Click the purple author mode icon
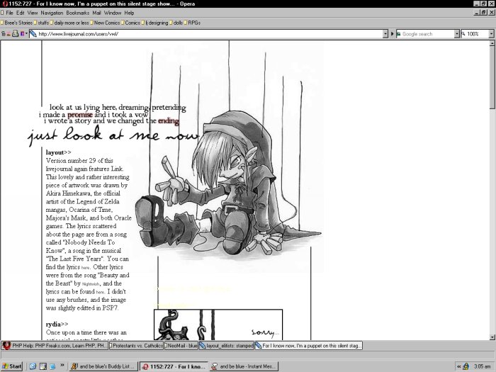The width and height of the screenshot is (496, 372). [x=22, y=34]
